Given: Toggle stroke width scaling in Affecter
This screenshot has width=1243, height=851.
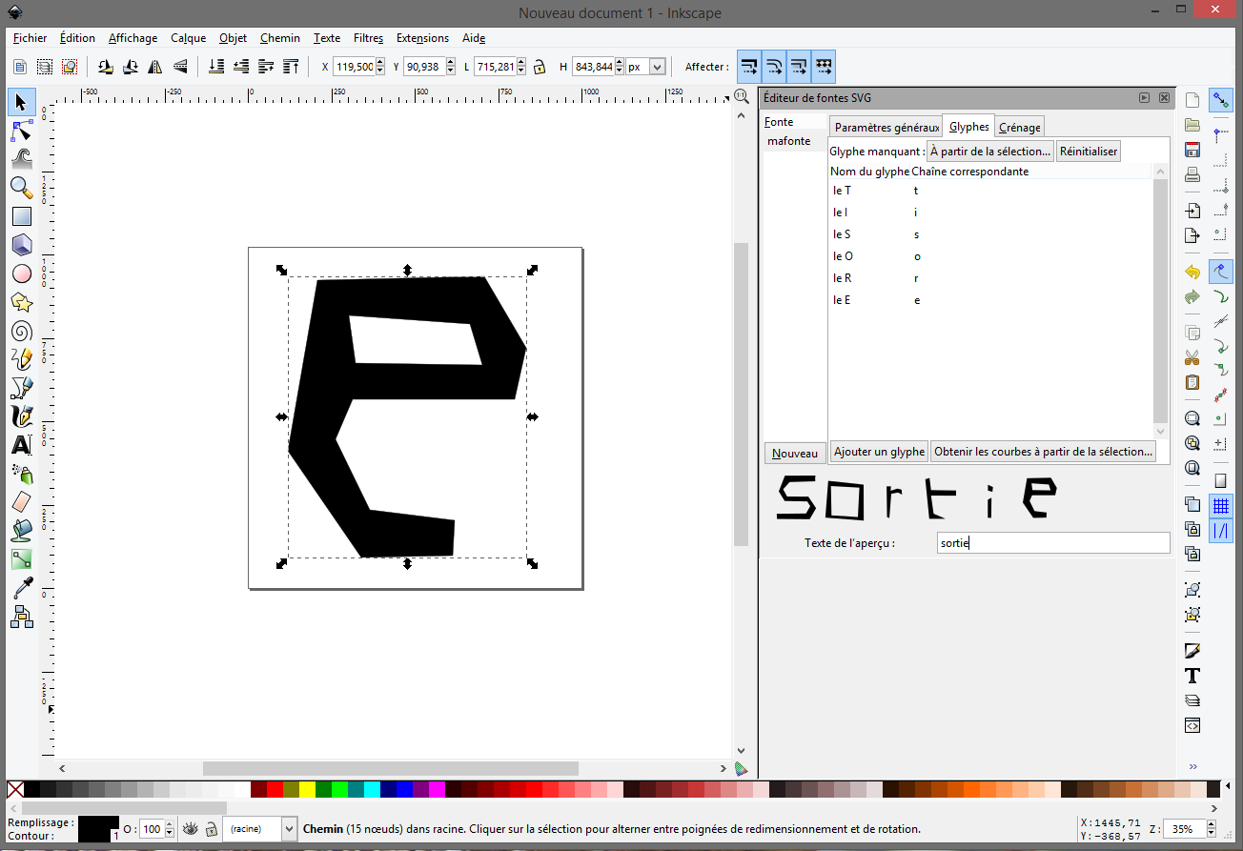Looking at the screenshot, I should click(749, 67).
